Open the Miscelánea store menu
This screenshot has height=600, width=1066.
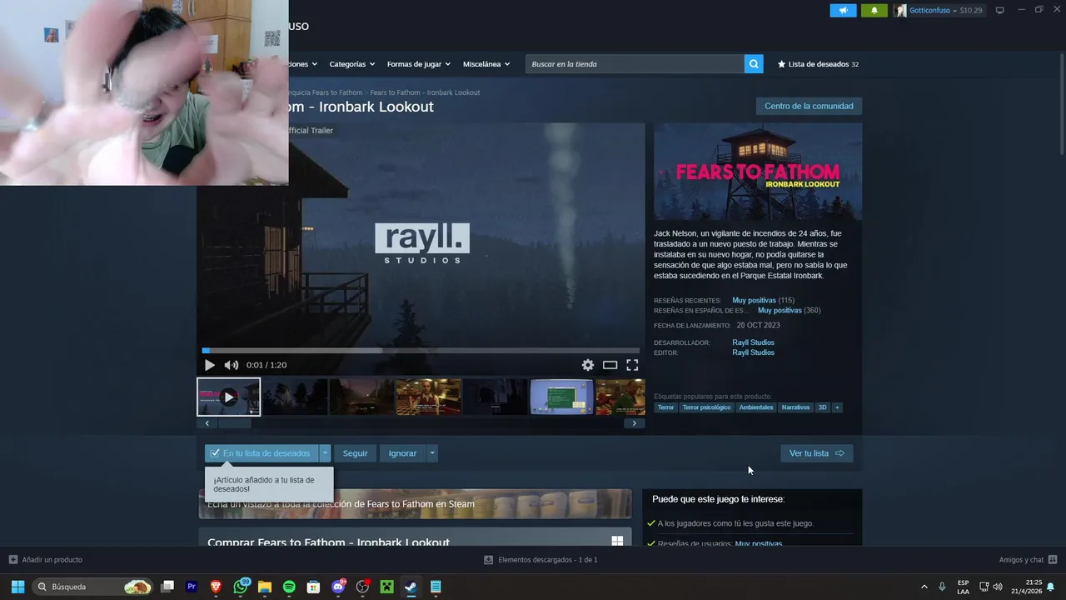486,64
